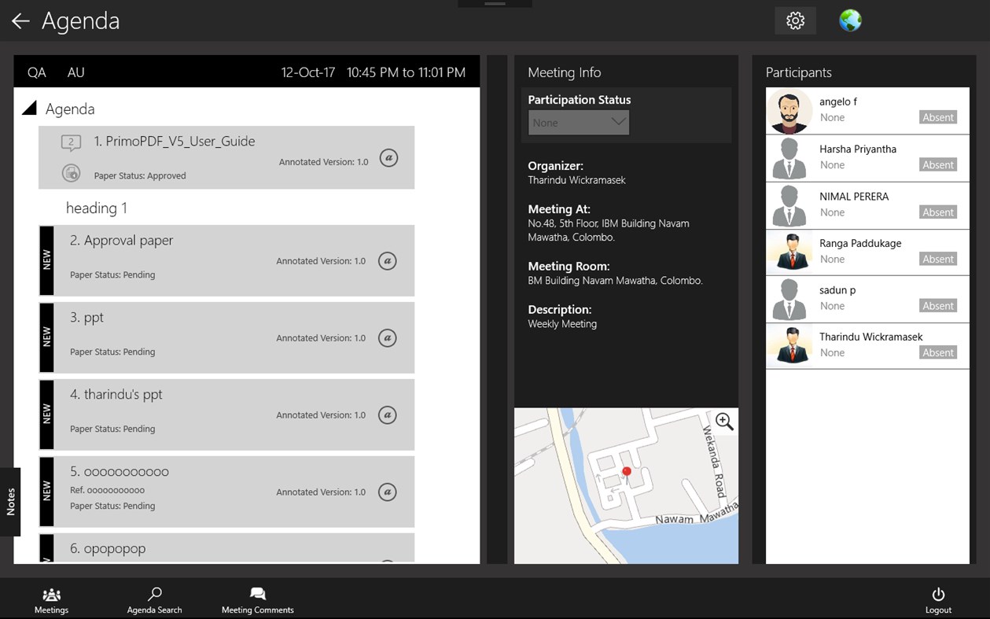Viewport: 990px width, 619px height.
Task: Collapse the Agenda section triangle
Action: pos(30,109)
